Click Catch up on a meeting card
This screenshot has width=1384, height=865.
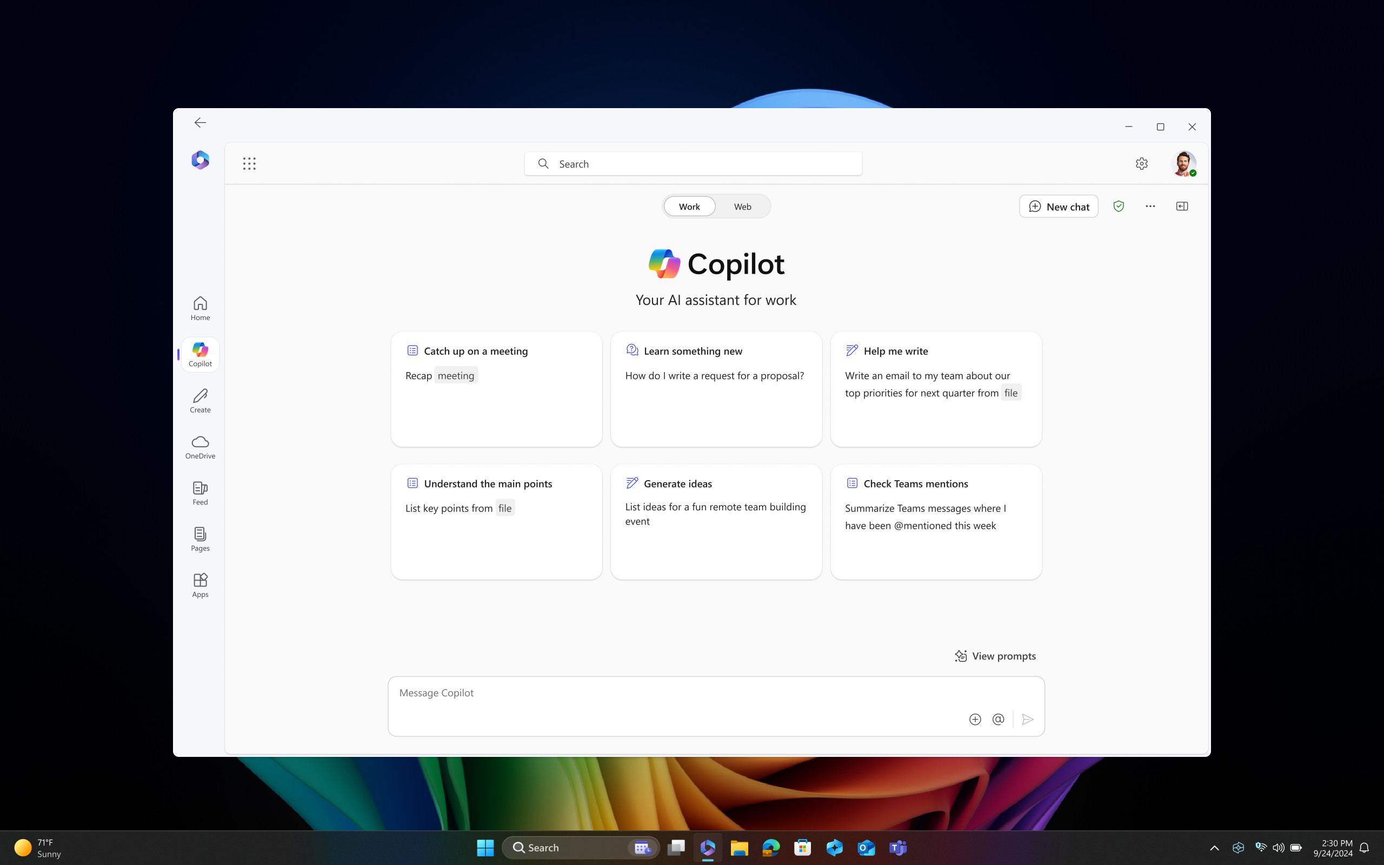pos(496,389)
